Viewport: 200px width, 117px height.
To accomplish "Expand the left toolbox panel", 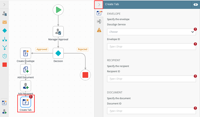I will pos(4,4).
